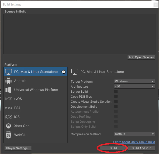Click the monitor icon in the right settings header

[75, 72]
